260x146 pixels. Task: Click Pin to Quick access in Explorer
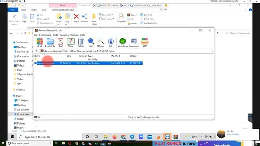coord(15,19)
